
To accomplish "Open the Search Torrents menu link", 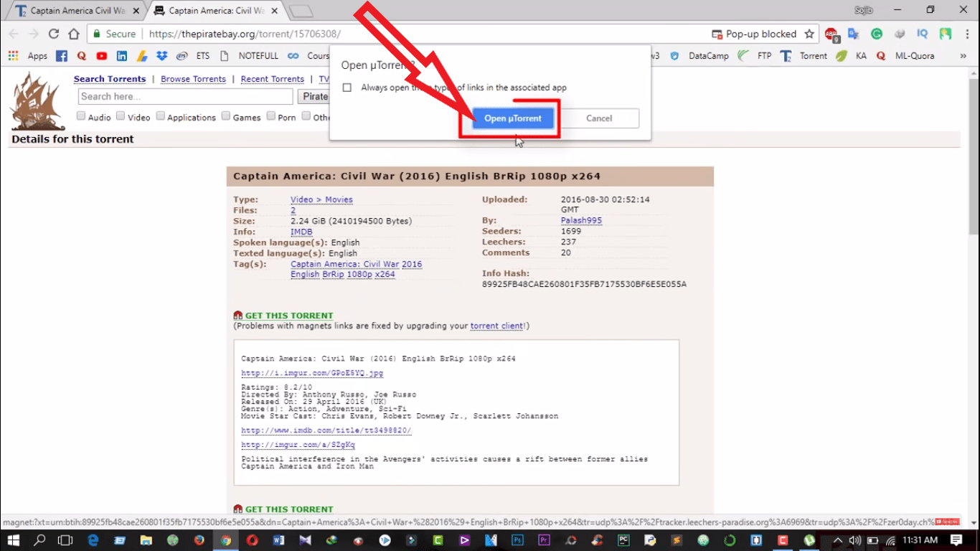I will 110,79.
